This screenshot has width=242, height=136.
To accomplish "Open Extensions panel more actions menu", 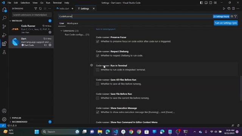I will [50, 9].
